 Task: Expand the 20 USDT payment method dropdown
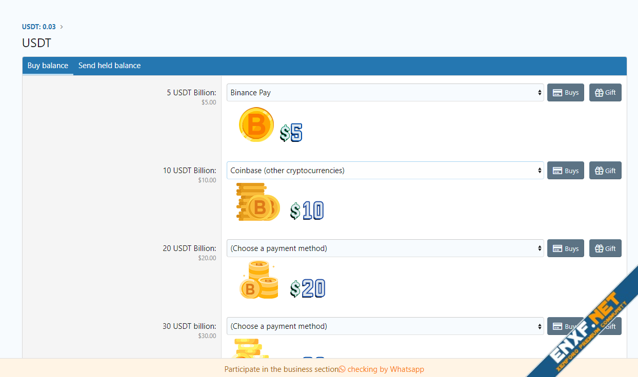coord(385,248)
